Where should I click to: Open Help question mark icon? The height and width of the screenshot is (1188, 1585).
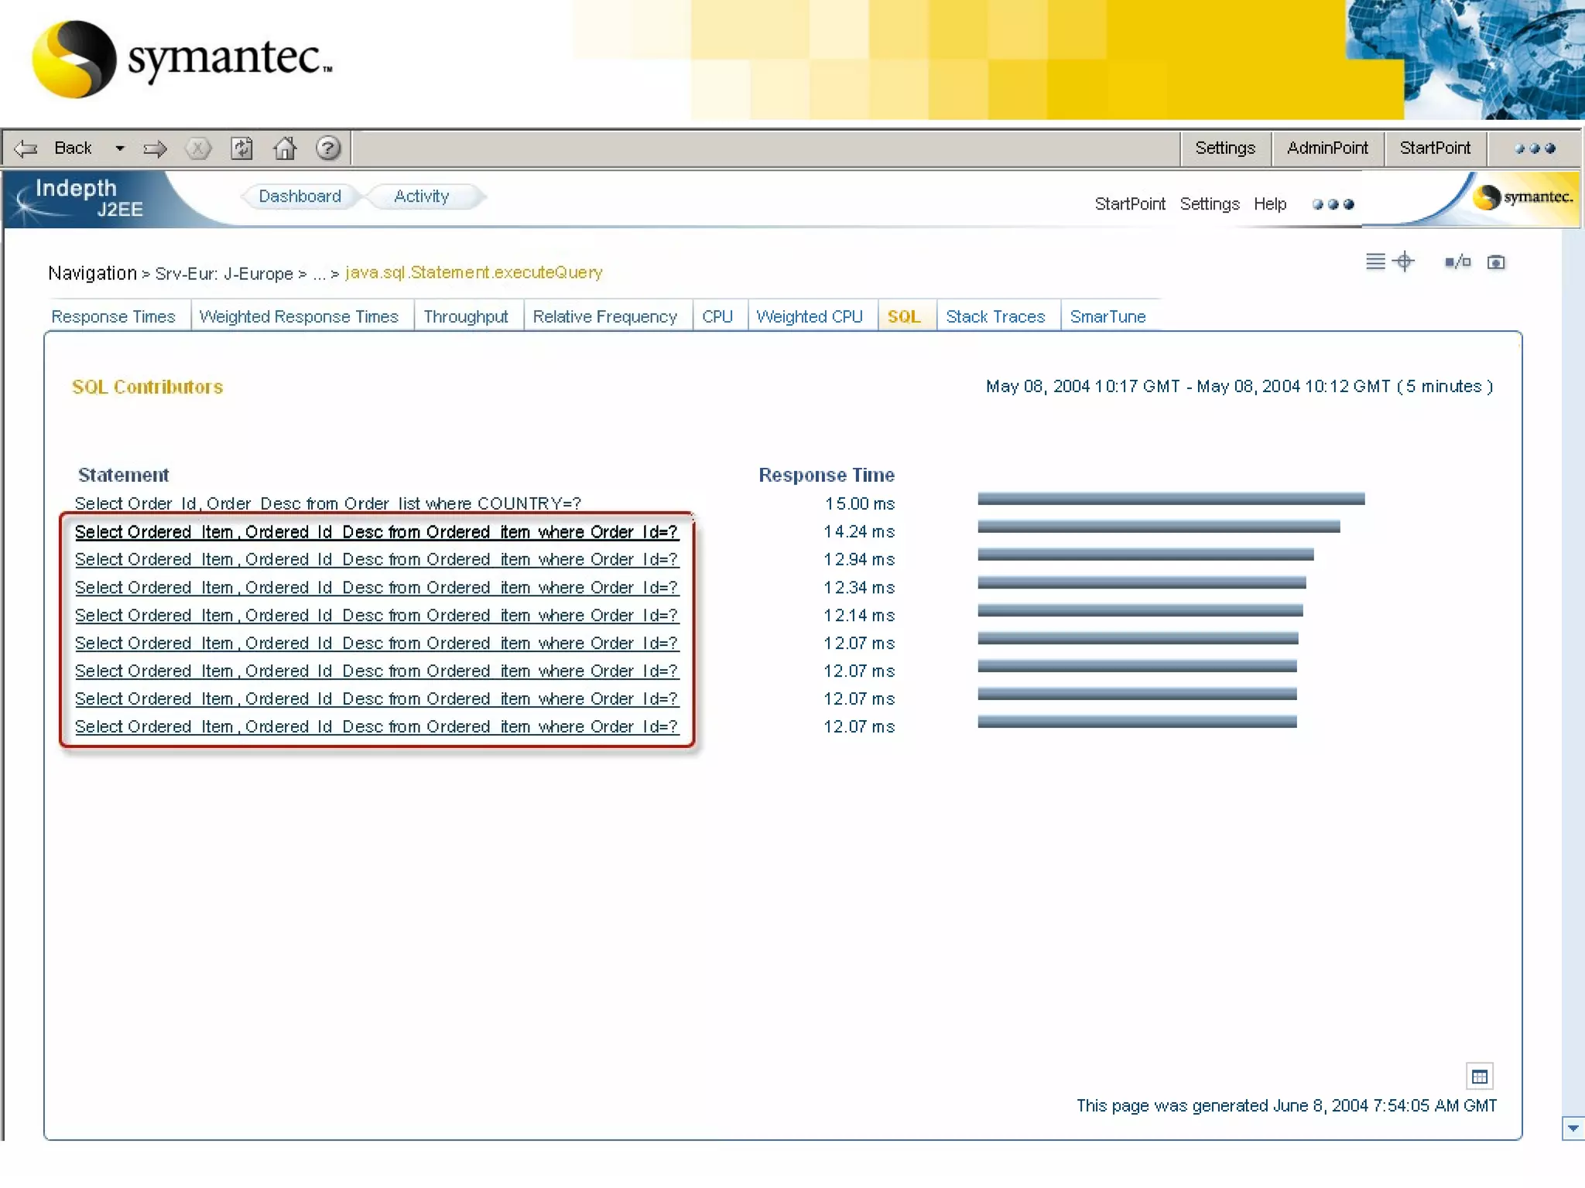pos(328,148)
